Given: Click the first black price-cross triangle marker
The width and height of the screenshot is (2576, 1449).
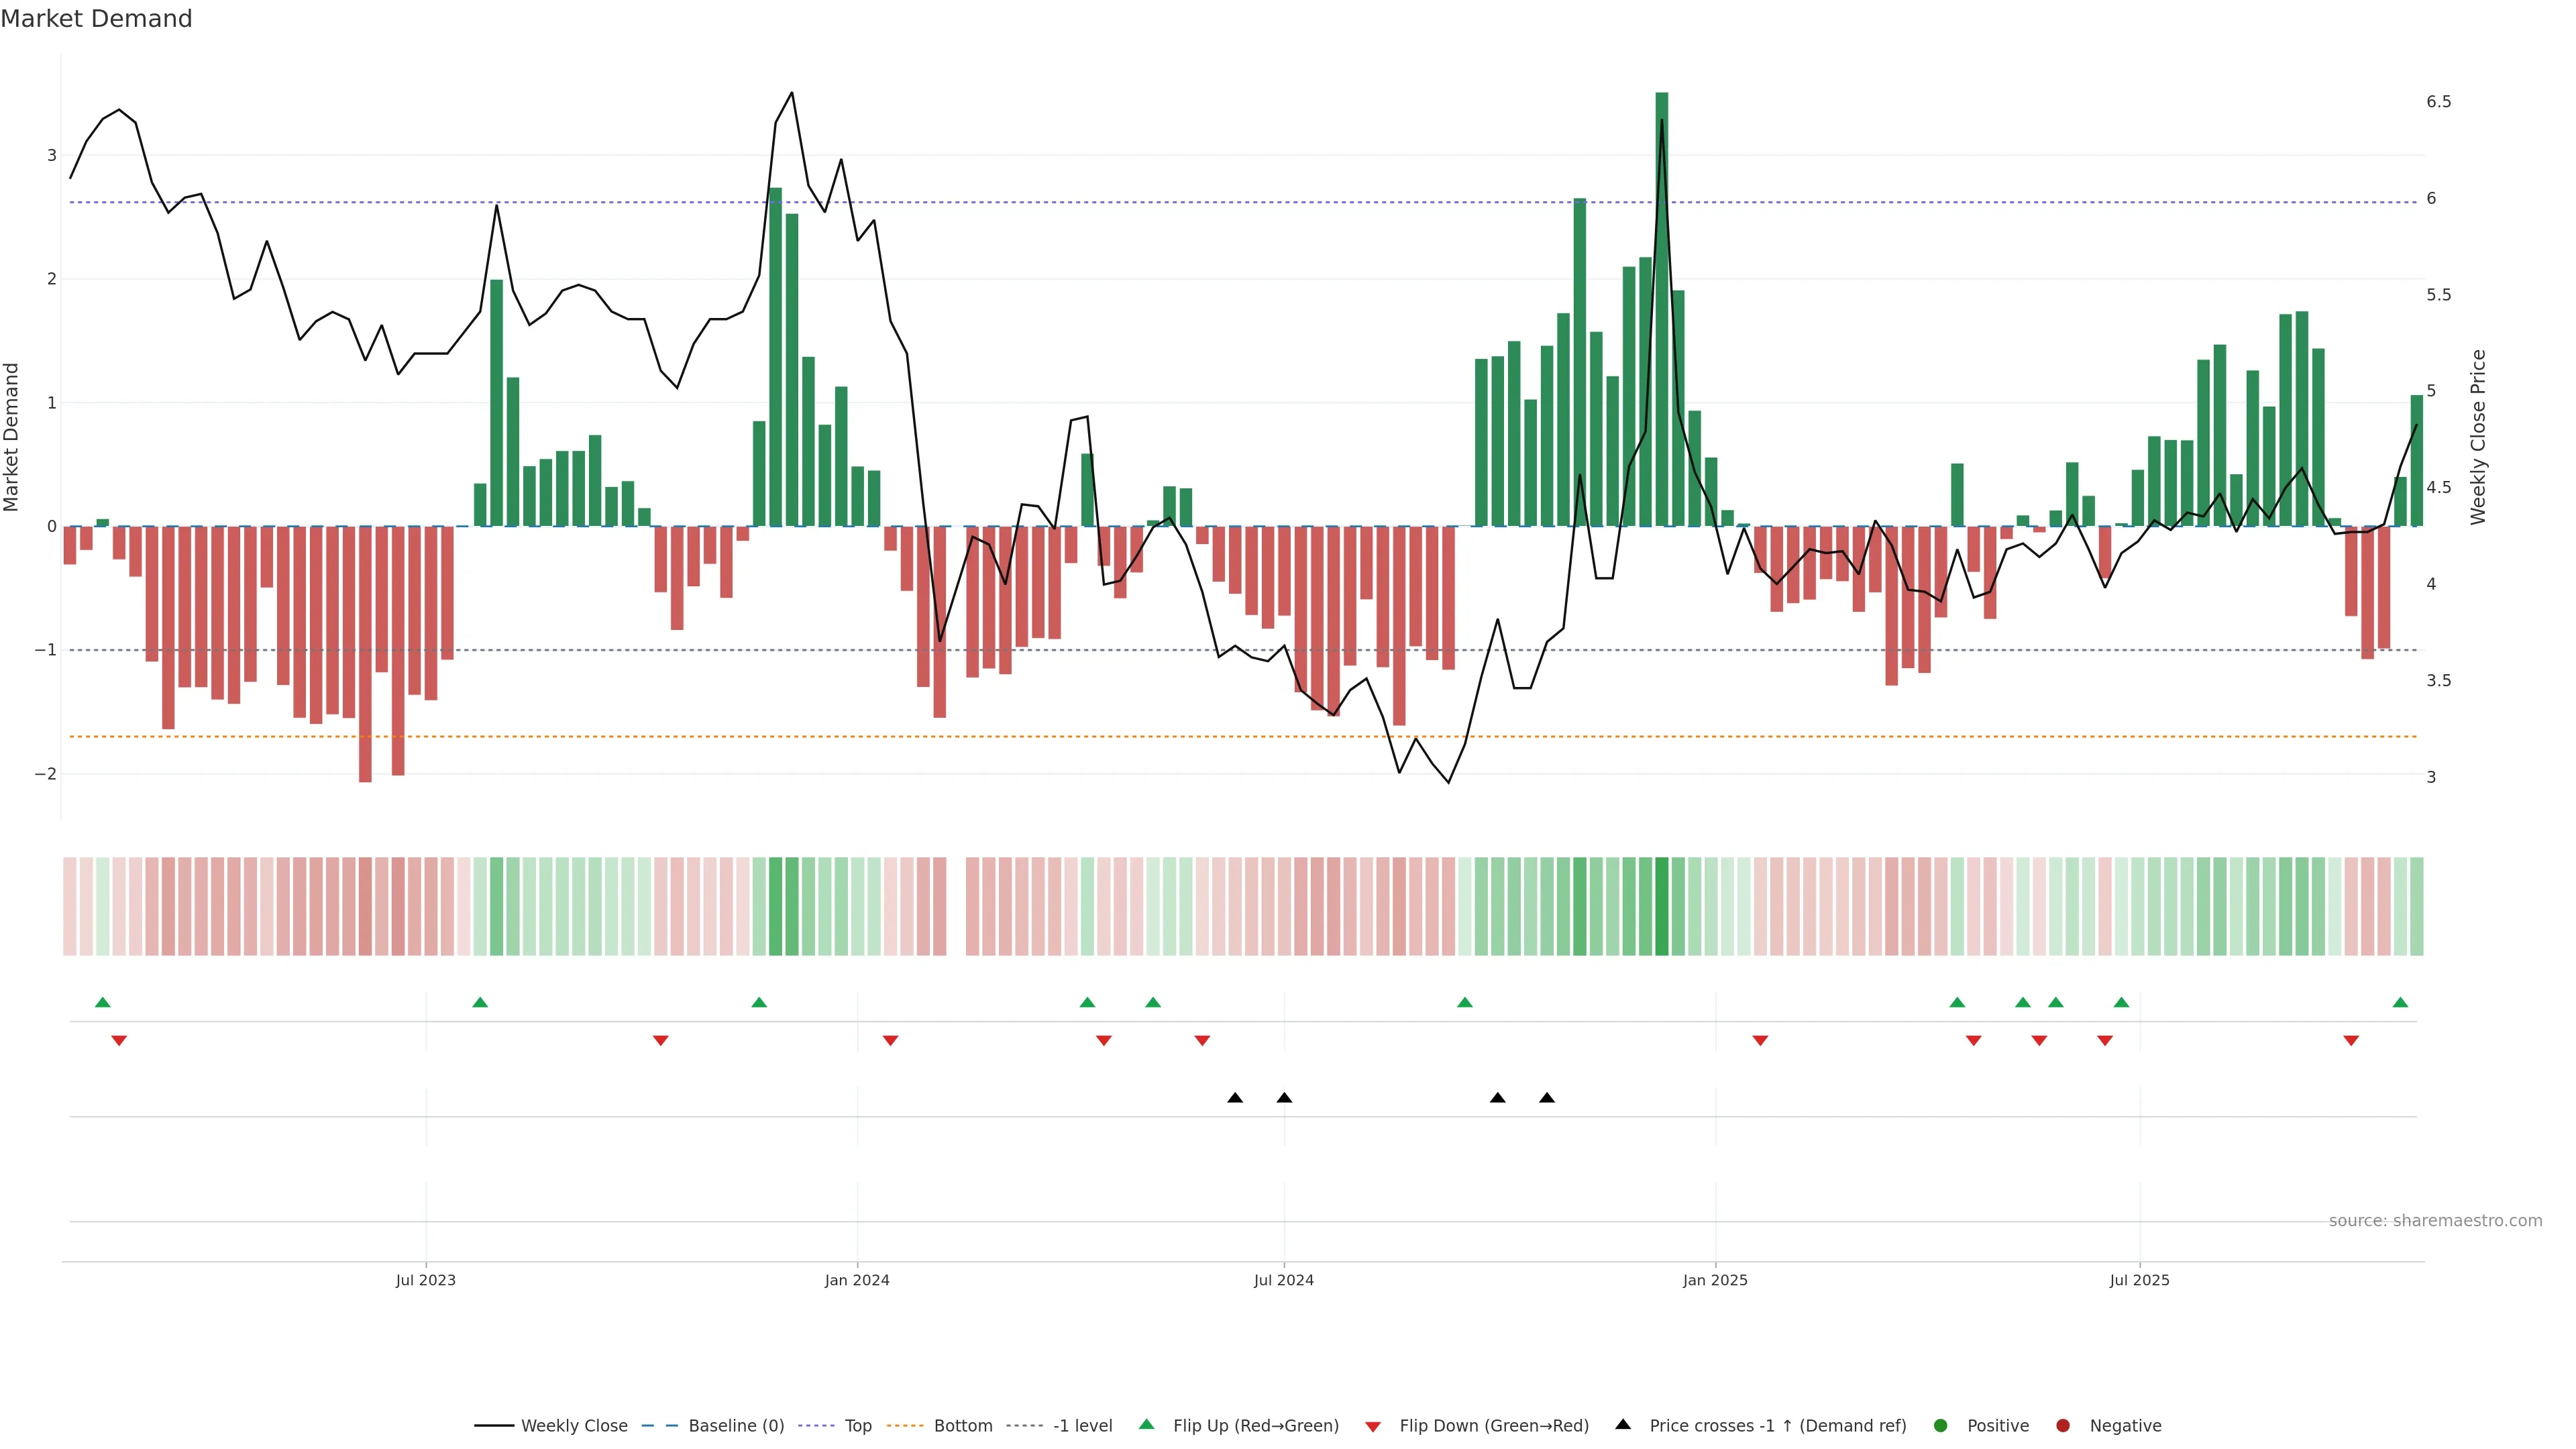Looking at the screenshot, I should [x=1235, y=1098].
